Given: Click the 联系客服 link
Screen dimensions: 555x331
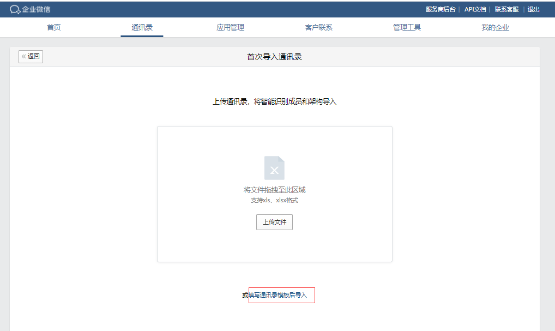Looking at the screenshot, I should pyautogui.click(x=506, y=10).
